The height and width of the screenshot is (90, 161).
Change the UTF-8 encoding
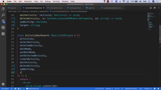coord(117,88)
